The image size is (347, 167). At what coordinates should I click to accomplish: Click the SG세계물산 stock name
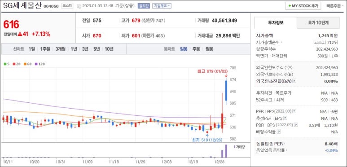22,5
